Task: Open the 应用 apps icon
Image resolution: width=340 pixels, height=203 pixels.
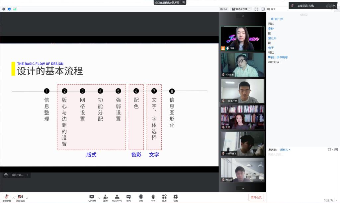Action: click(x=164, y=198)
